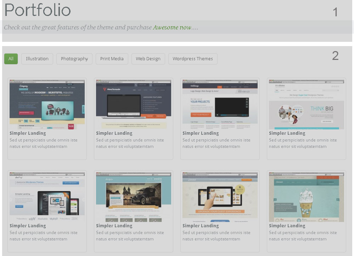View the tablet touch UPGRADE banner thumbnail

click(x=220, y=196)
